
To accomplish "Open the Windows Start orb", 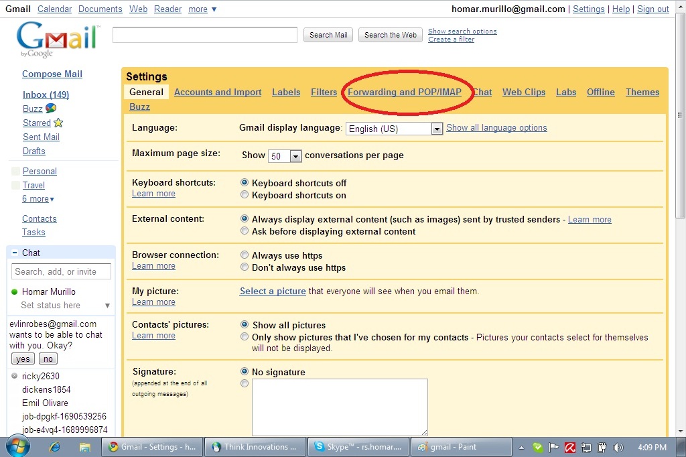I will click(18, 446).
